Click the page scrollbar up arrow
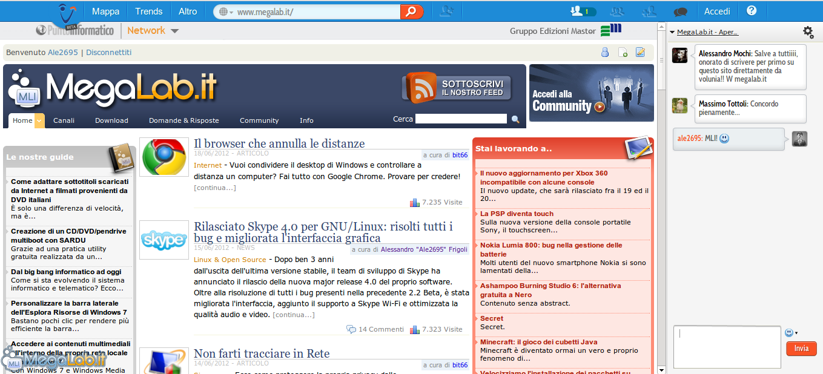823x374 pixels. (661, 27)
